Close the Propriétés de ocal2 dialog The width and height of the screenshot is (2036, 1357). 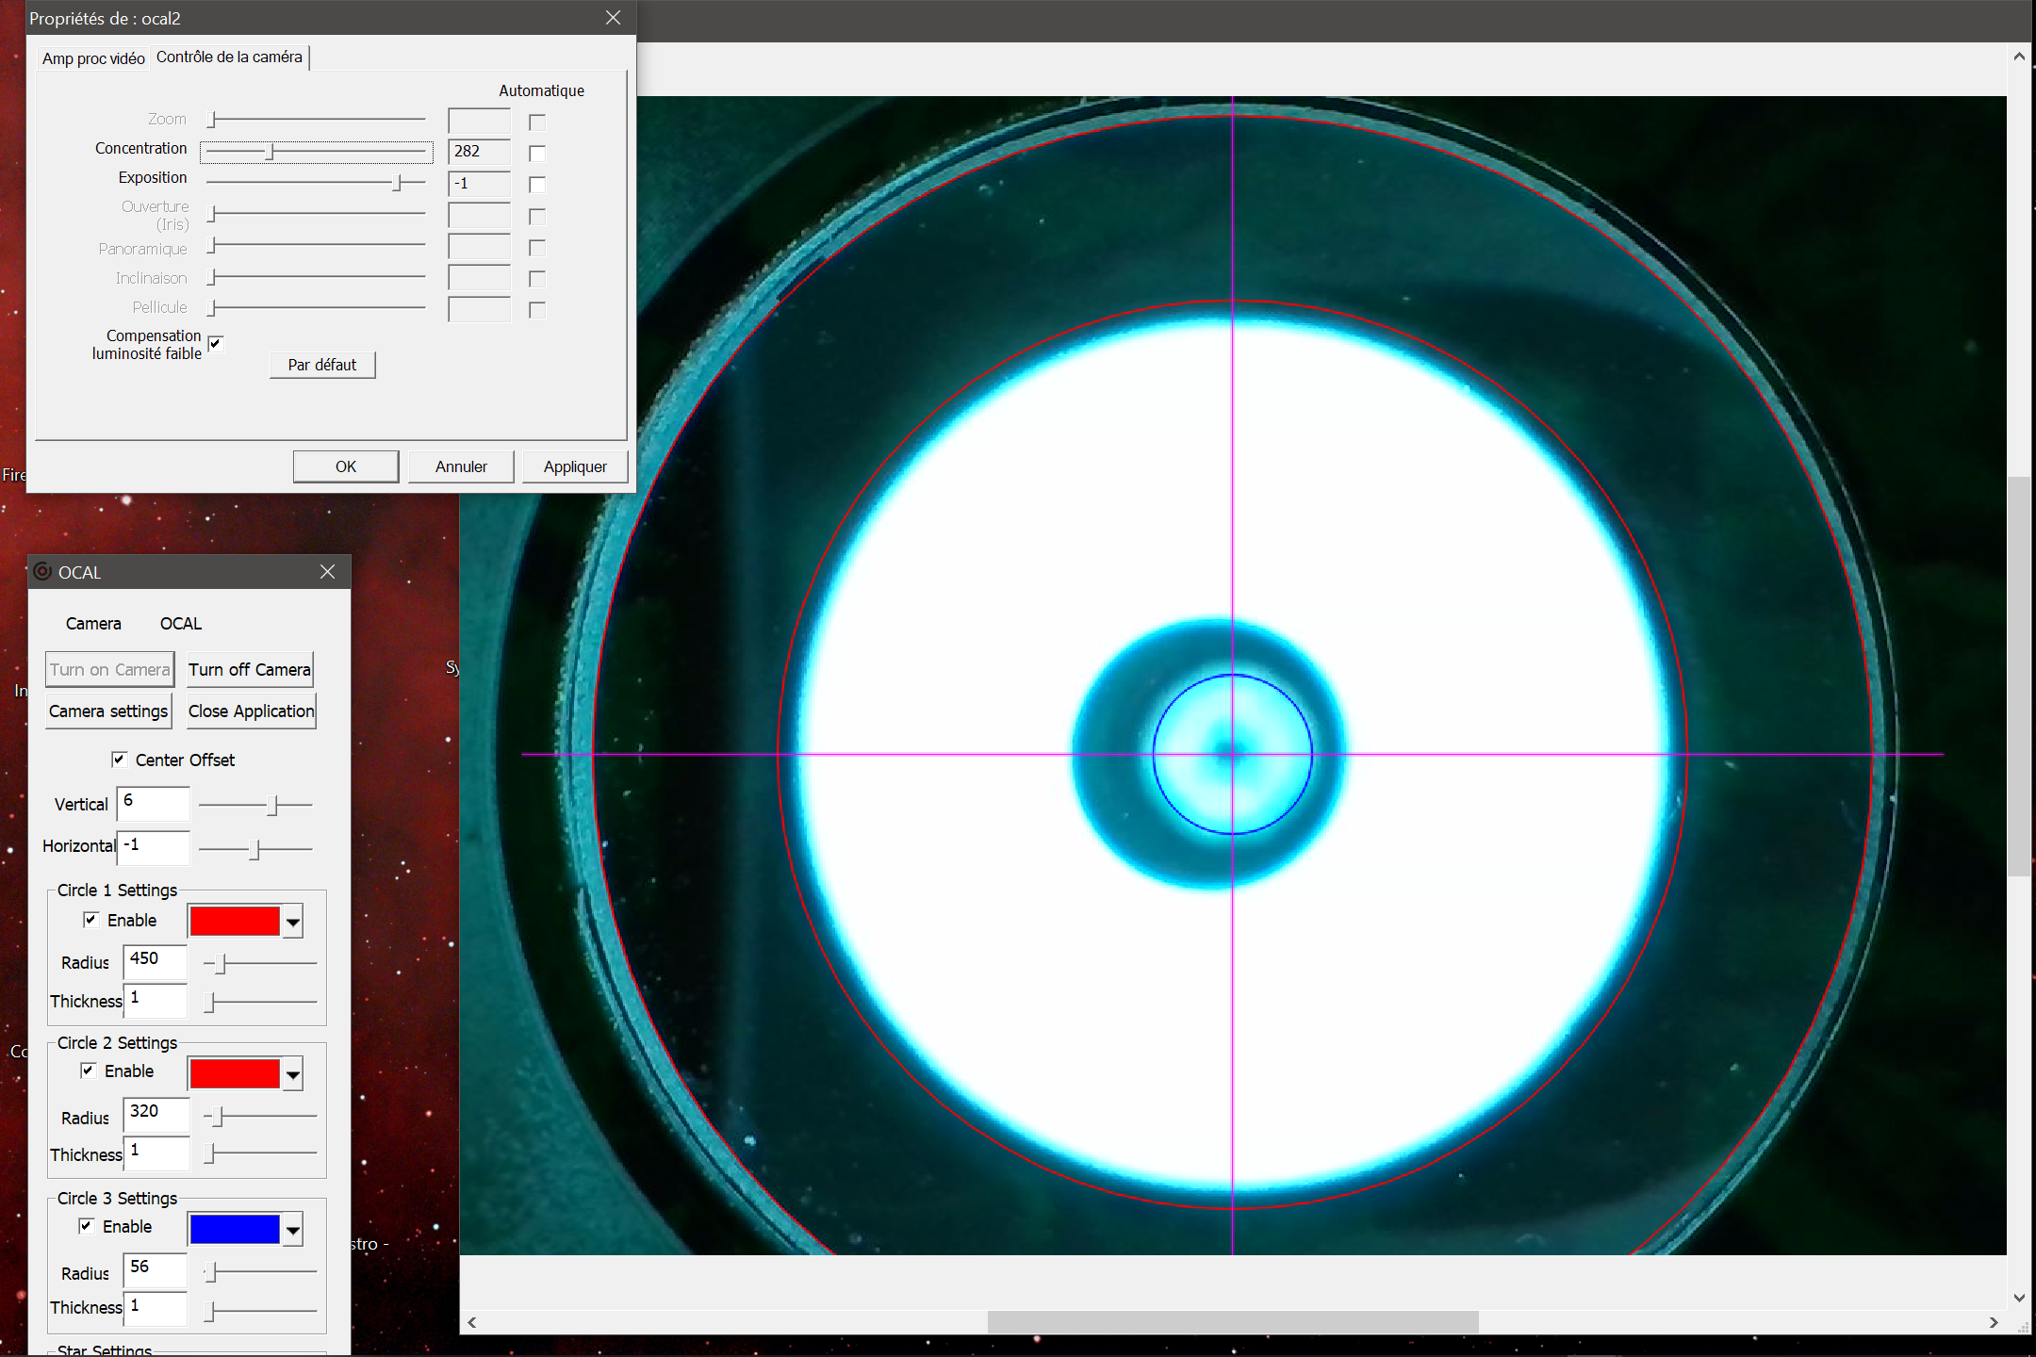point(613,18)
